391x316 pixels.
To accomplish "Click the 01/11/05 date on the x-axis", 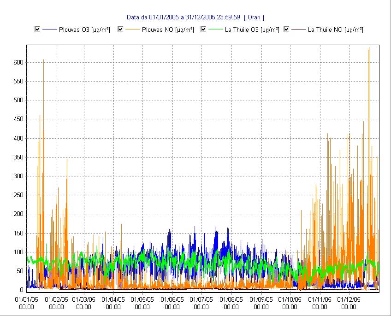I will pos(320,299).
